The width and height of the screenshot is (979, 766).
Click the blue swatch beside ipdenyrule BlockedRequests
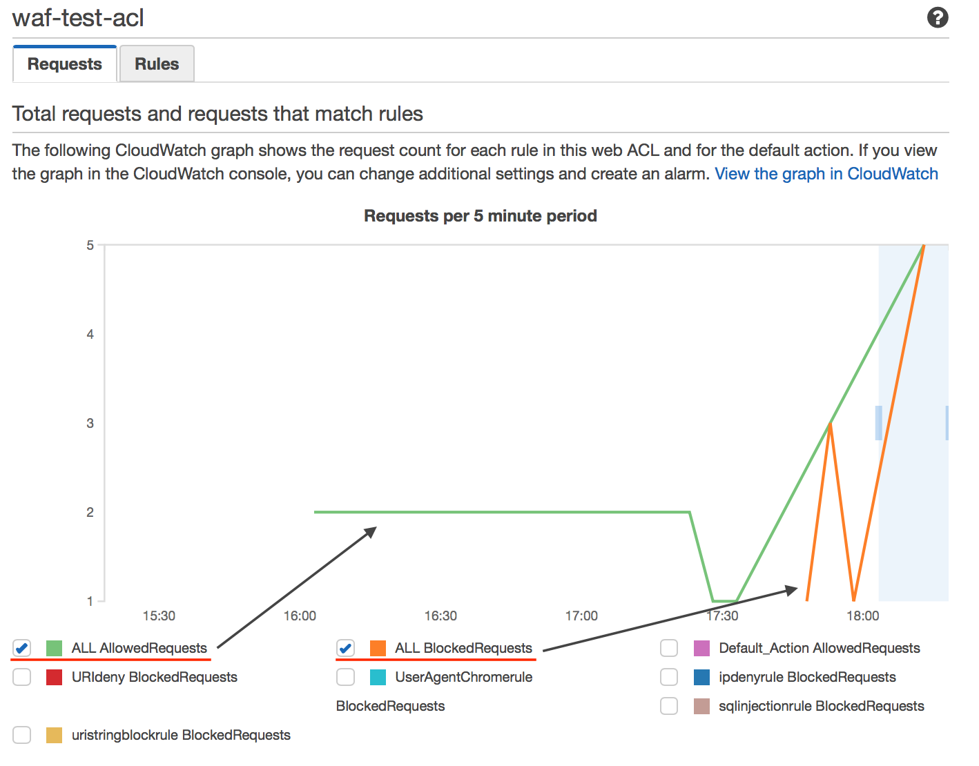(x=701, y=677)
